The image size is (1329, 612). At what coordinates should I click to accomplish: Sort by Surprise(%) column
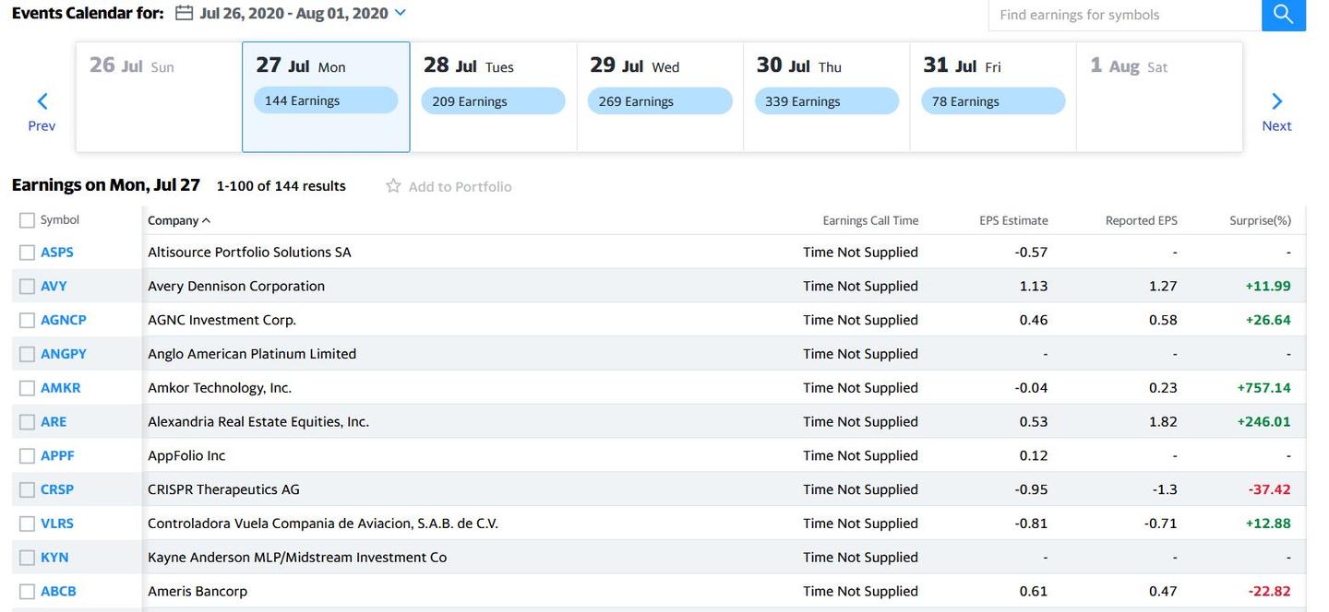coord(1261,220)
